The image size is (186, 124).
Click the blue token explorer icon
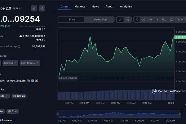32,81
